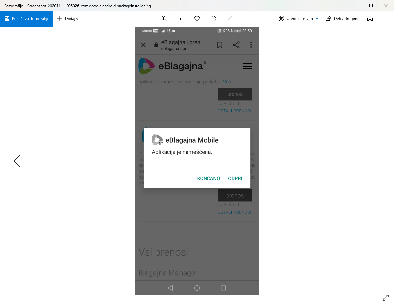The height and width of the screenshot is (306, 394).
Task: Enter full screen with diagonal arrows icon
Action: coord(386,298)
